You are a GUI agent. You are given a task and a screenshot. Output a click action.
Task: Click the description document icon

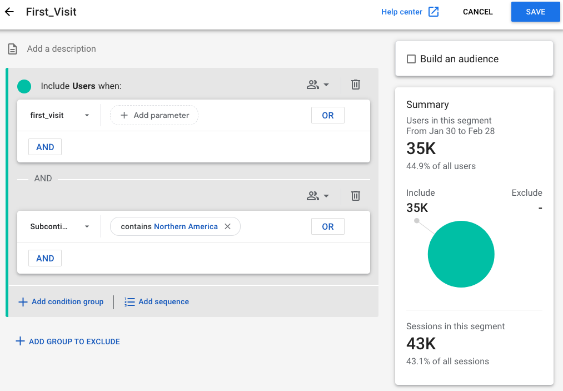click(13, 49)
